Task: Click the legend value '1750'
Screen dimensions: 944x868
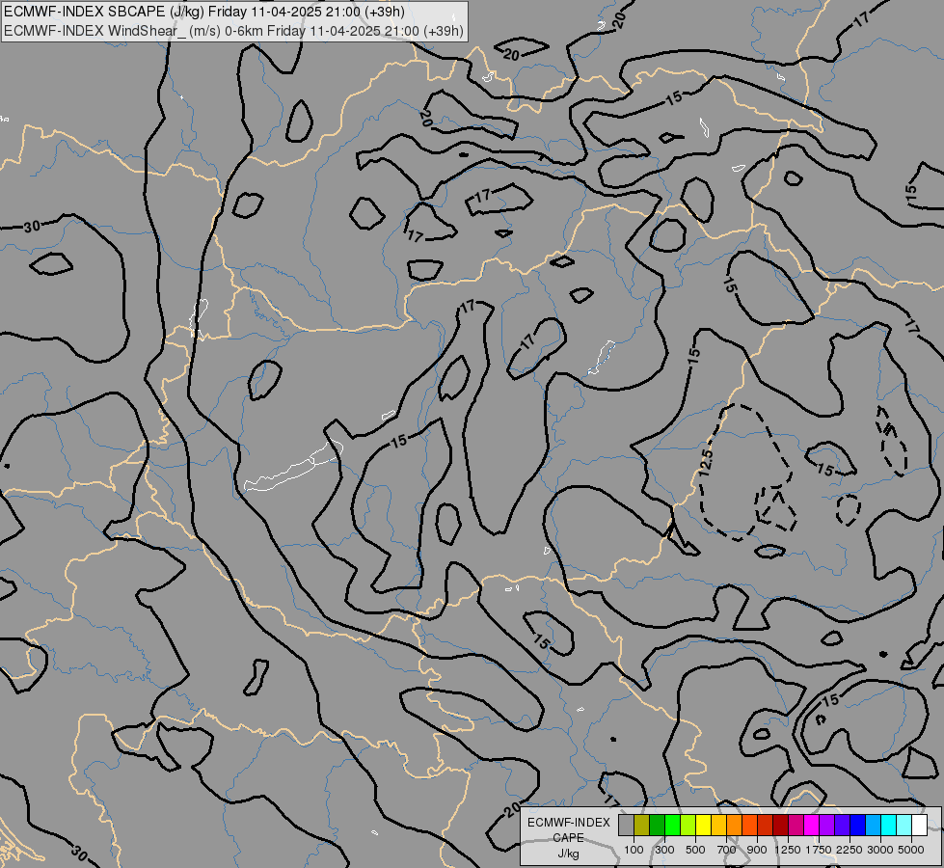Action: pos(819,850)
